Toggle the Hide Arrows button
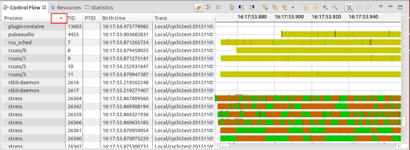Screen dimensions: 410x150 tap(349, 7)
